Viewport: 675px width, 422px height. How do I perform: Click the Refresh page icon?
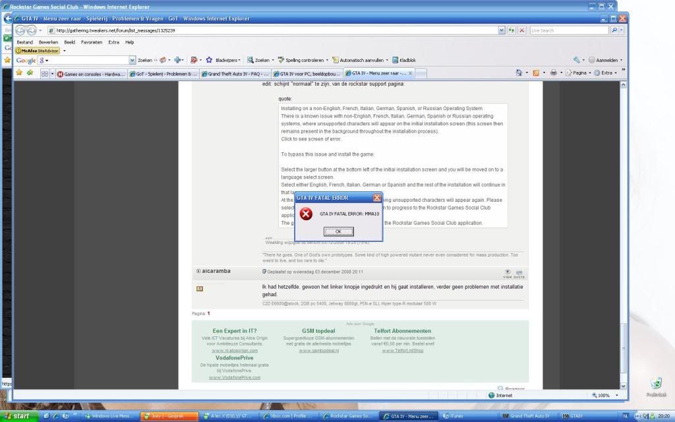(x=512, y=30)
